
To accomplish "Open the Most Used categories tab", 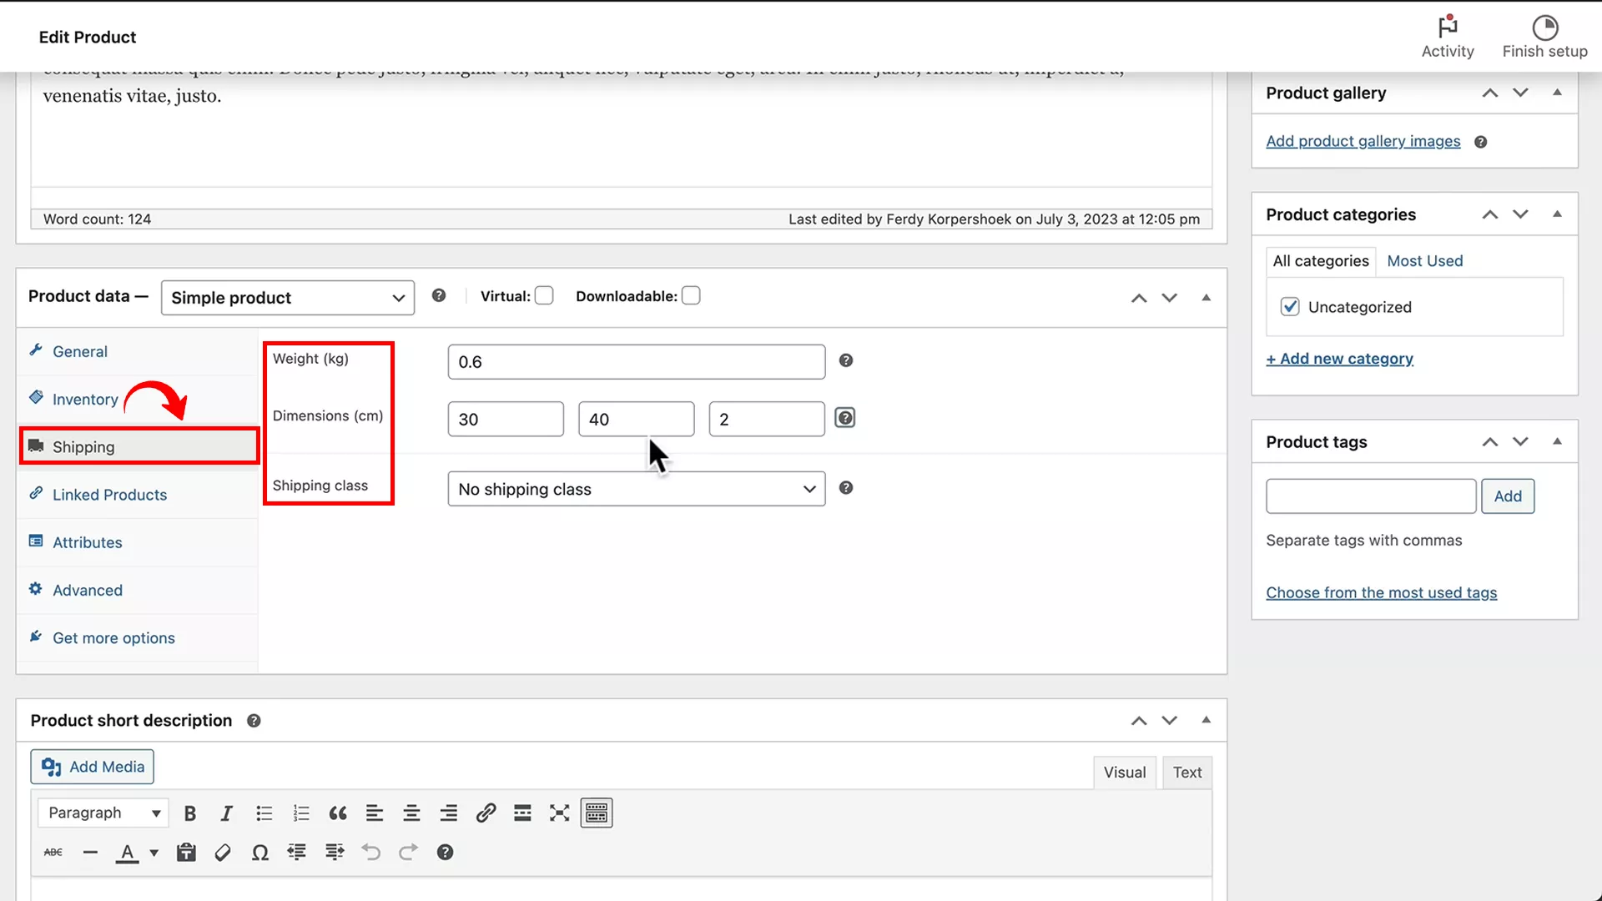I will [1424, 260].
